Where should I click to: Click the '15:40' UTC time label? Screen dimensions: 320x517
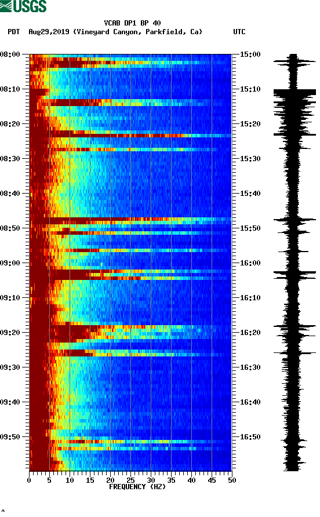pos(250,194)
